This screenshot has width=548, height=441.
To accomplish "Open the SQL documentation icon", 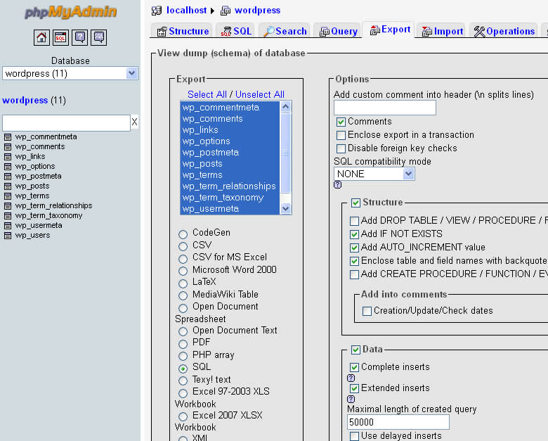I will (99, 37).
